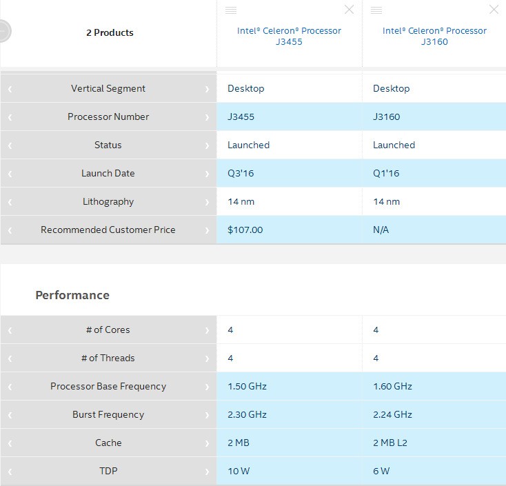Click left arrow on Lithography row
The height and width of the screenshot is (486, 506).
click(x=10, y=202)
